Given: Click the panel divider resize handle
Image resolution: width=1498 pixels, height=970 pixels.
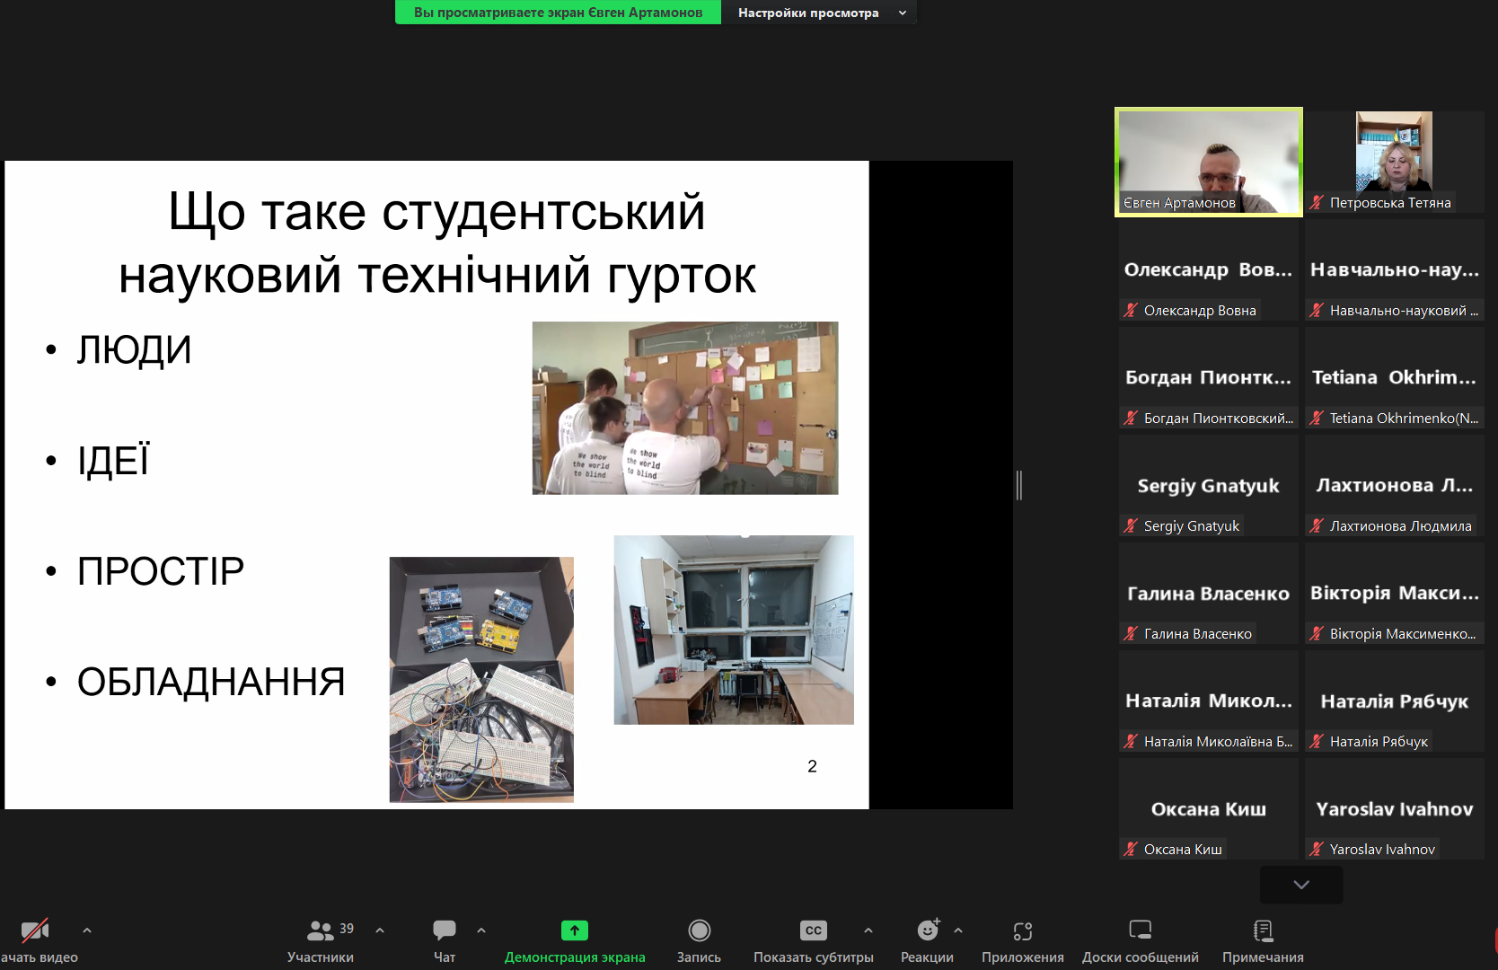Looking at the screenshot, I should coord(1019,485).
